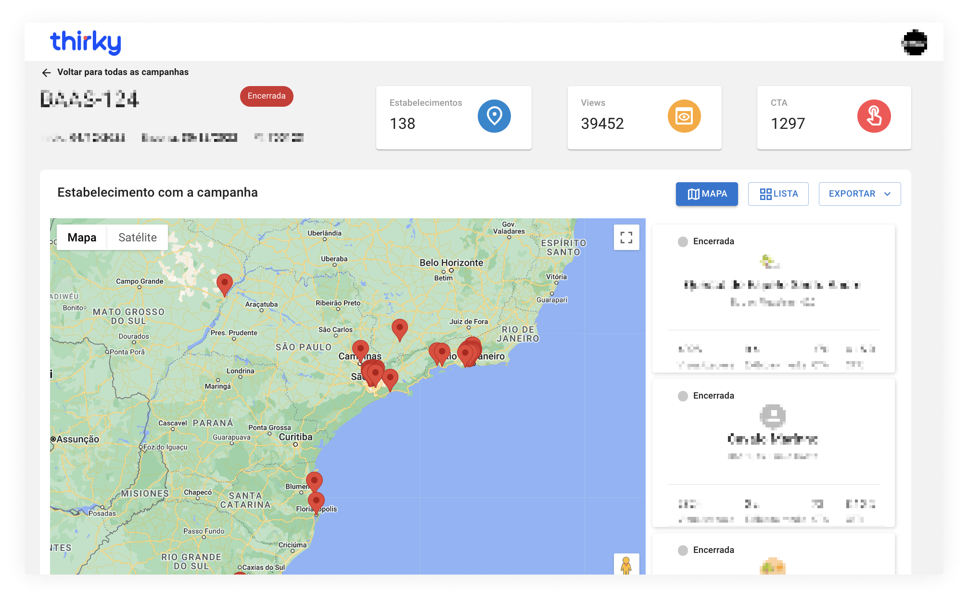Click the Belo Horizonte map label
The image size is (968, 601).
(x=451, y=263)
